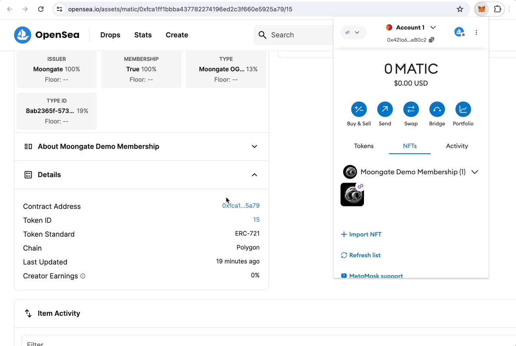
Task: Click the Send icon in MetaMask
Action: [385, 110]
